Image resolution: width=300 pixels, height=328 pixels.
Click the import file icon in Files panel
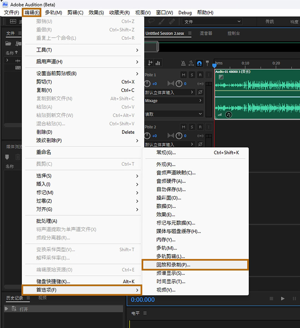click(x=18, y=44)
